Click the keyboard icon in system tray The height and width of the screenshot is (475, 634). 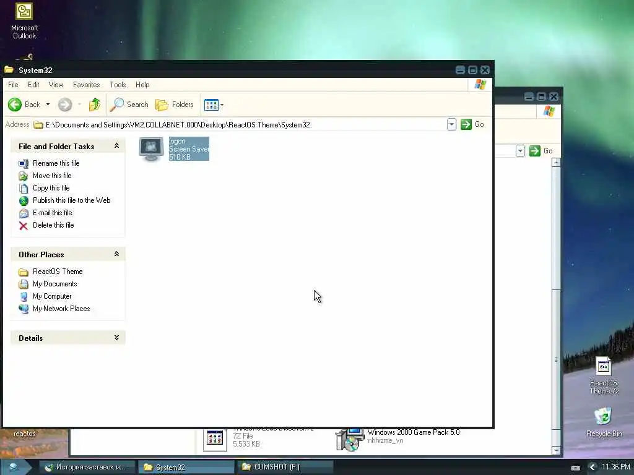(576, 468)
